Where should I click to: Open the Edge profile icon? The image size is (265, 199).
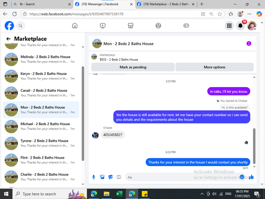coord(240,14)
